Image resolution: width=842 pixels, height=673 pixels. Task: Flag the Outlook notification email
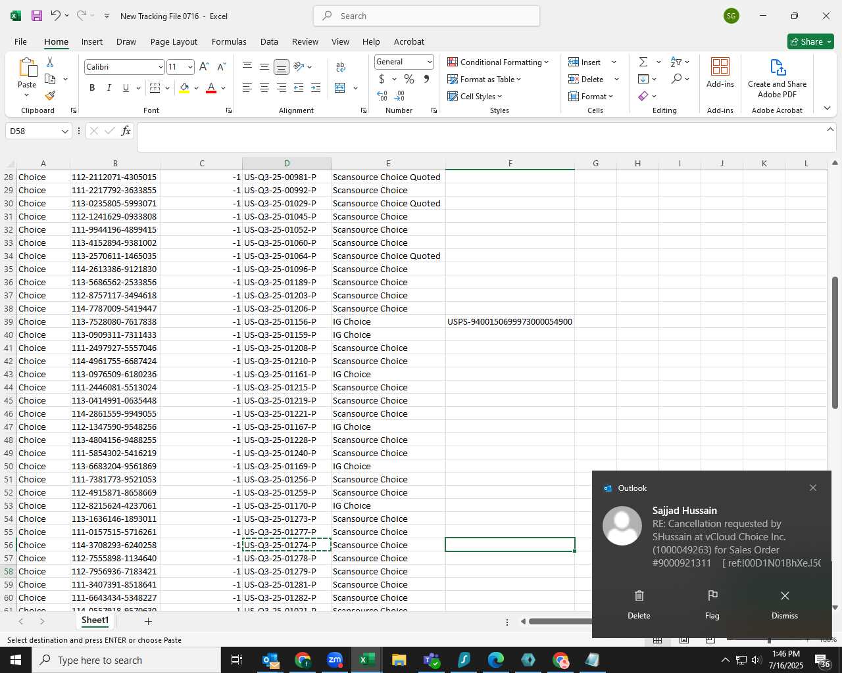(x=712, y=604)
